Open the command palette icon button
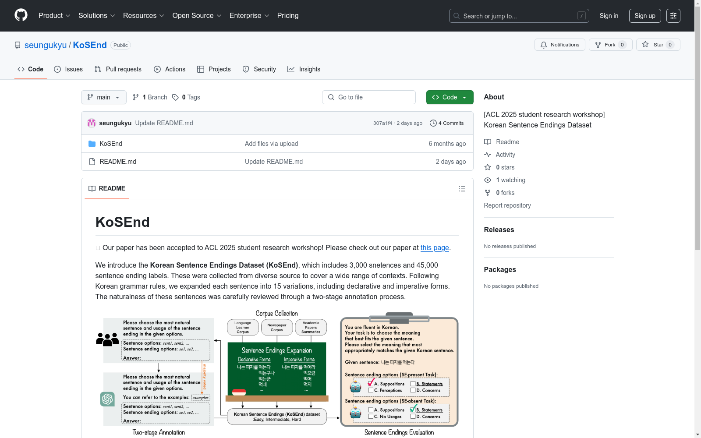The height and width of the screenshot is (438, 701). (673, 16)
